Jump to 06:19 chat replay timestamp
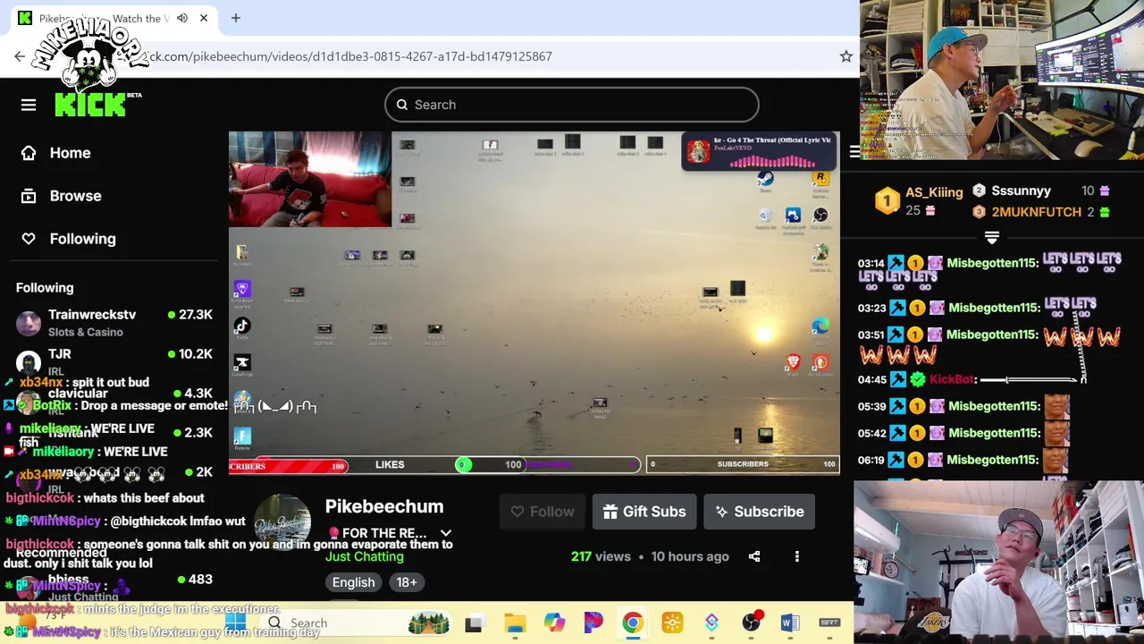 pos(871,460)
